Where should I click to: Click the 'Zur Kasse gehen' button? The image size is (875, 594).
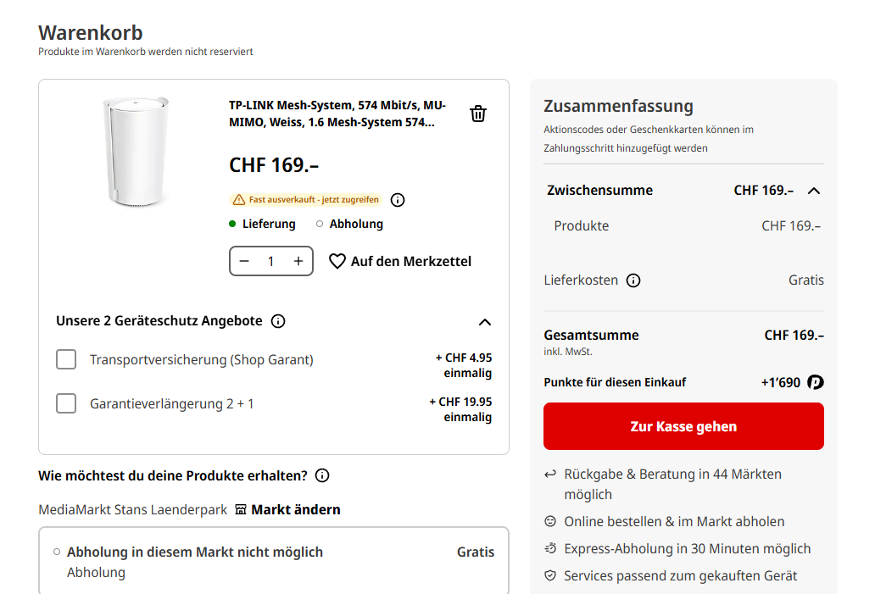[683, 426]
